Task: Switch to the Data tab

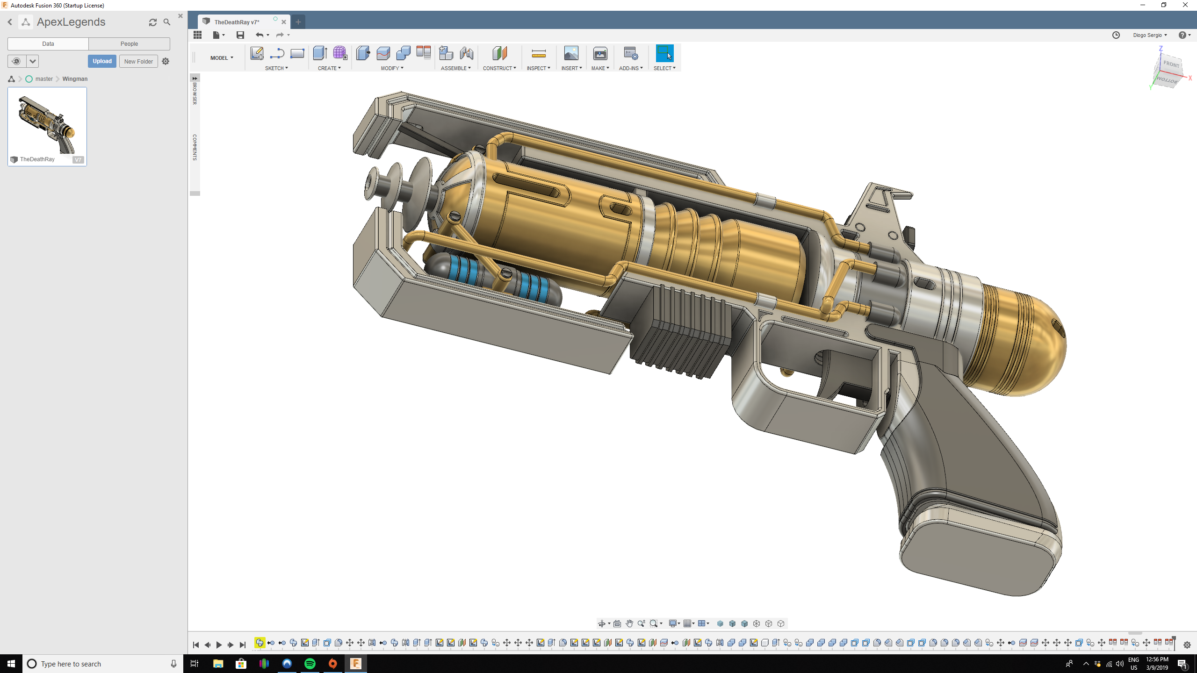Action: pyautogui.click(x=48, y=44)
